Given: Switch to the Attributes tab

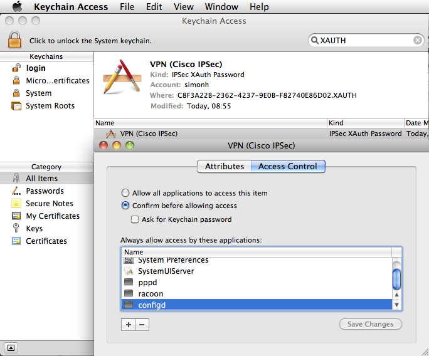Looking at the screenshot, I should tap(224, 166).
